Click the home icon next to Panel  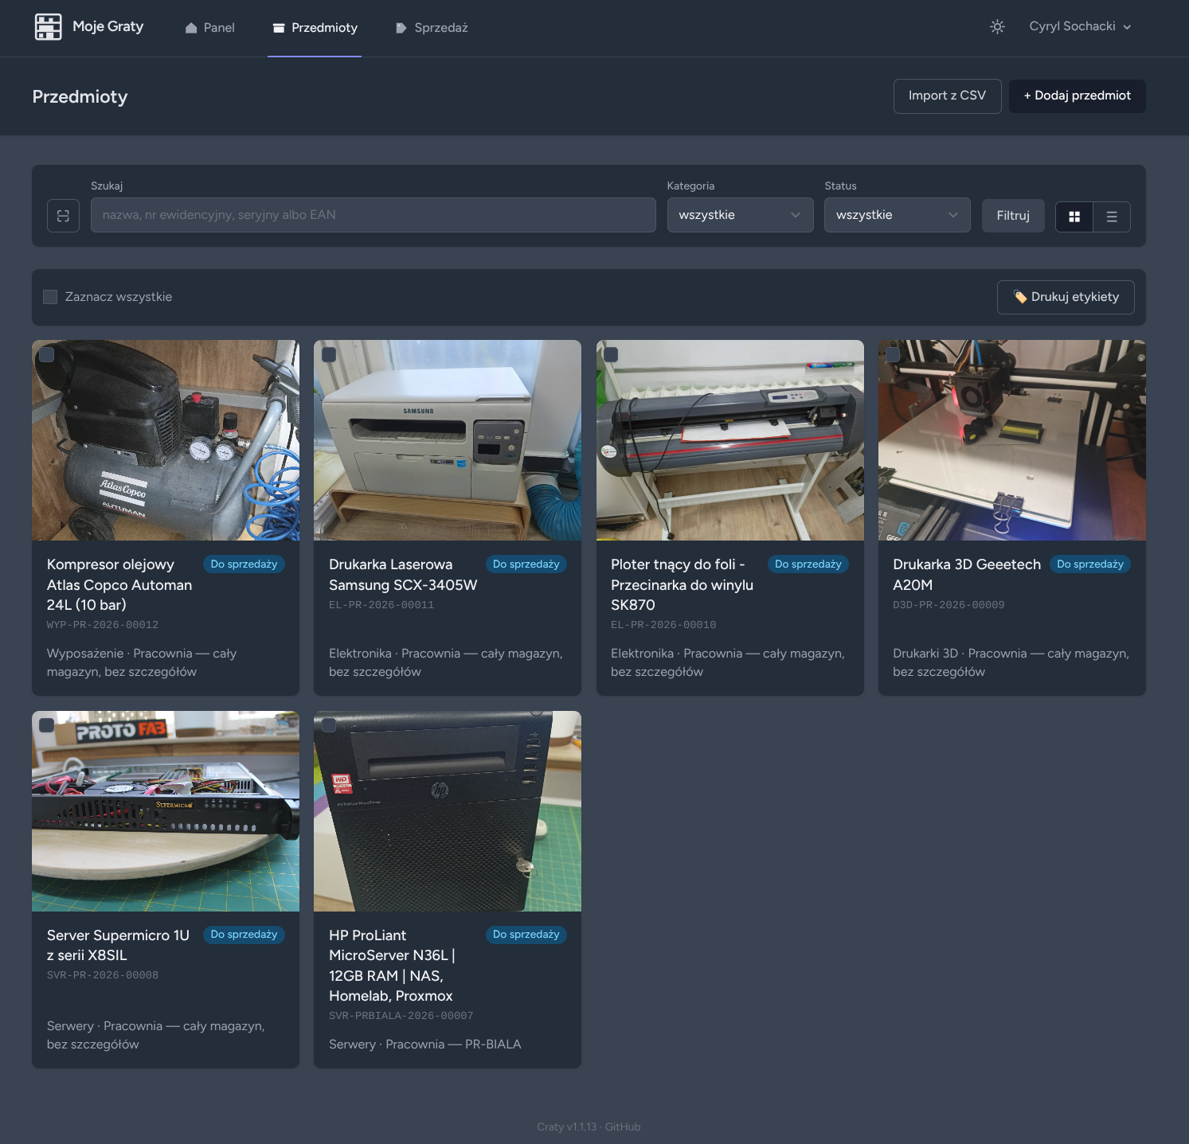[191, 28]
